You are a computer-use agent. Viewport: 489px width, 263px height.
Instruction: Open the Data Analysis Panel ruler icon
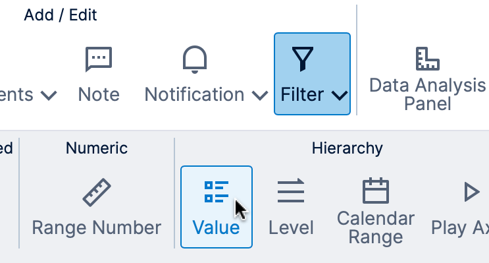428,59
